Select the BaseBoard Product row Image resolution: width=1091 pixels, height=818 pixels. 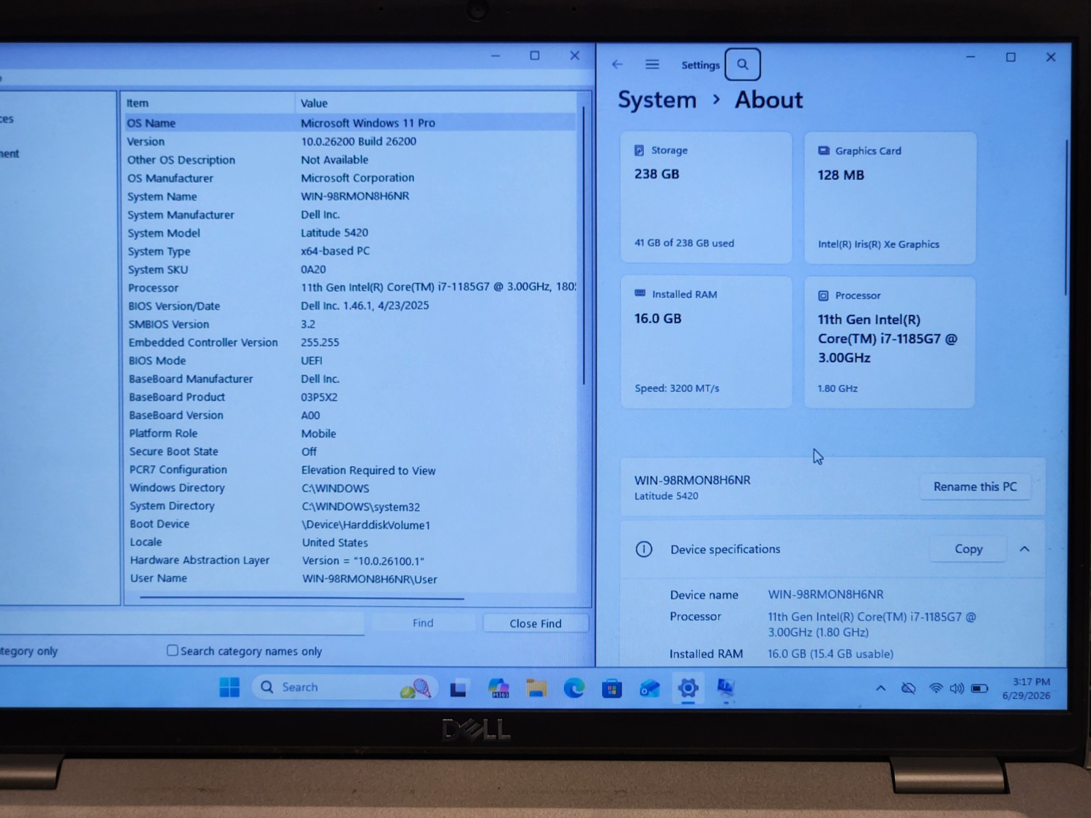(x=351, y=397)
